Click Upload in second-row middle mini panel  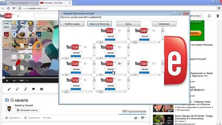point(110,53)
